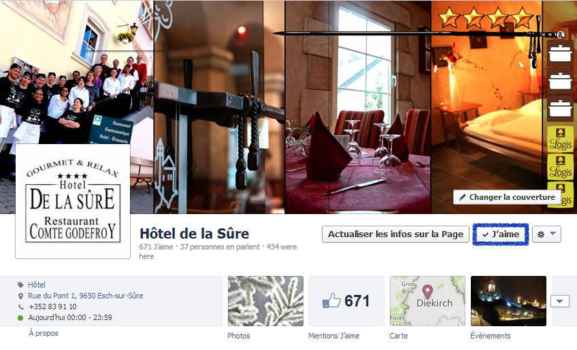This screenshot has width=577, height=350.
Task: Open the Photos tab label
Action: [x=238, y=336]
